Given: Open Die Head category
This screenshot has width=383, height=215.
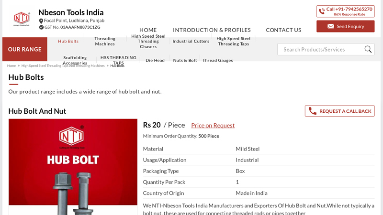Looking at the screenshot, I should (x=155, y=60).
